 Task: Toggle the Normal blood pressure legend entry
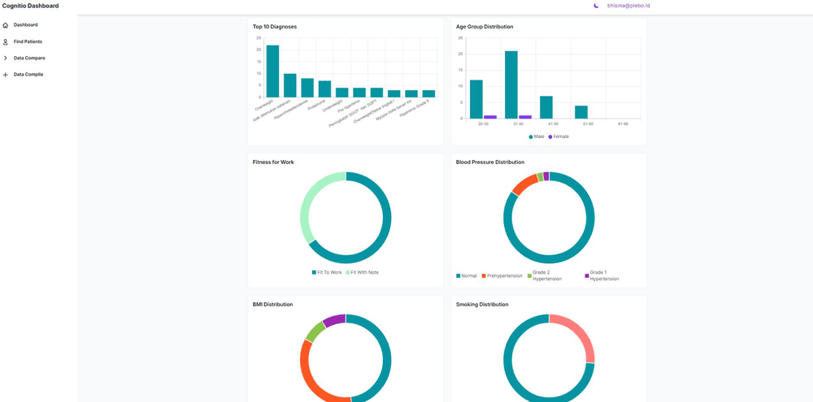[x=466, y=275]
